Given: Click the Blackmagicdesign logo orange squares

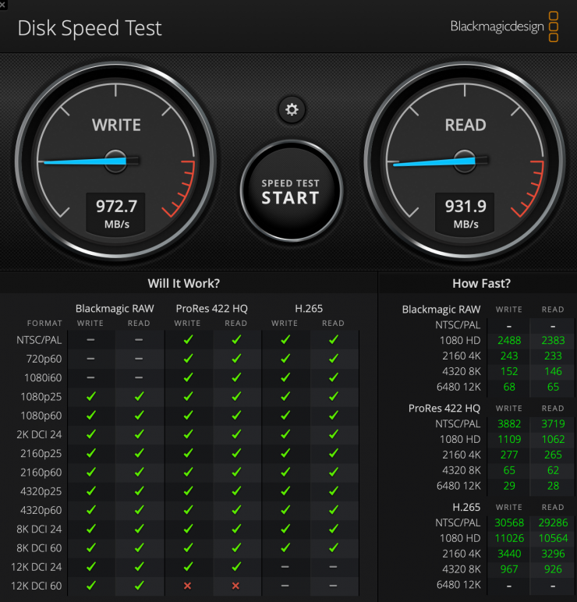Looking at the screenshot, I should 553,27.
